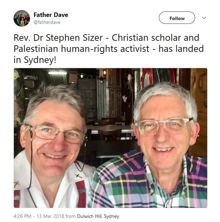Click the cafe tables in photo background
Viewport: 220px width, 222px height.
point(110,132)
